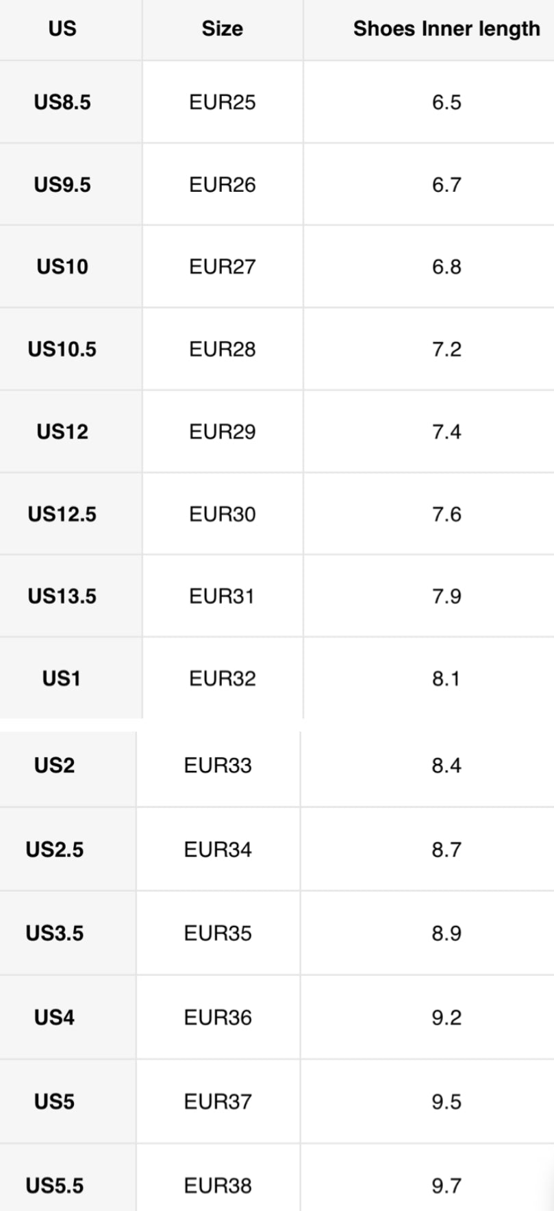This screenshot has width=554, height=1211.
Task: Select the EUR28 size cell
Action: tap(223, 350)
